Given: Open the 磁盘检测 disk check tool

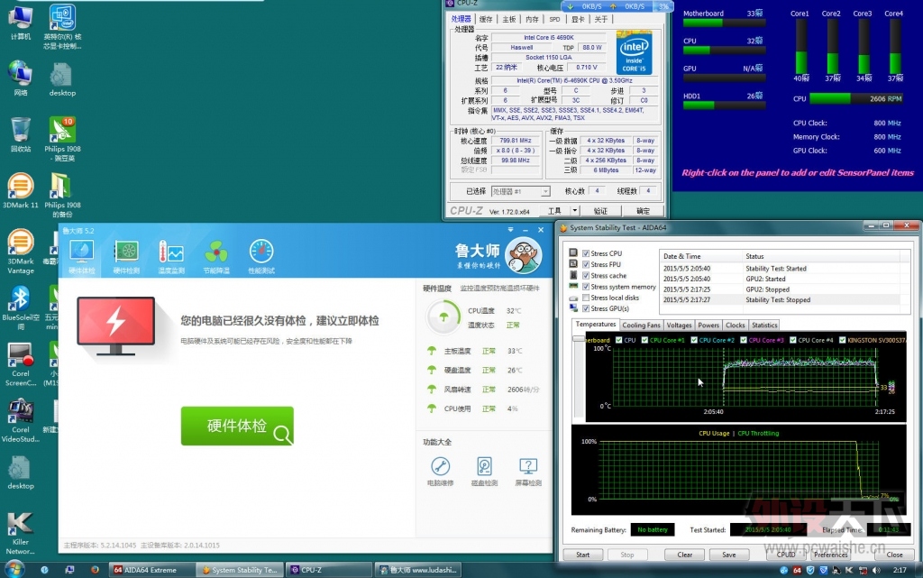Looking at the screenshot, I should click(x=484, y=471).
